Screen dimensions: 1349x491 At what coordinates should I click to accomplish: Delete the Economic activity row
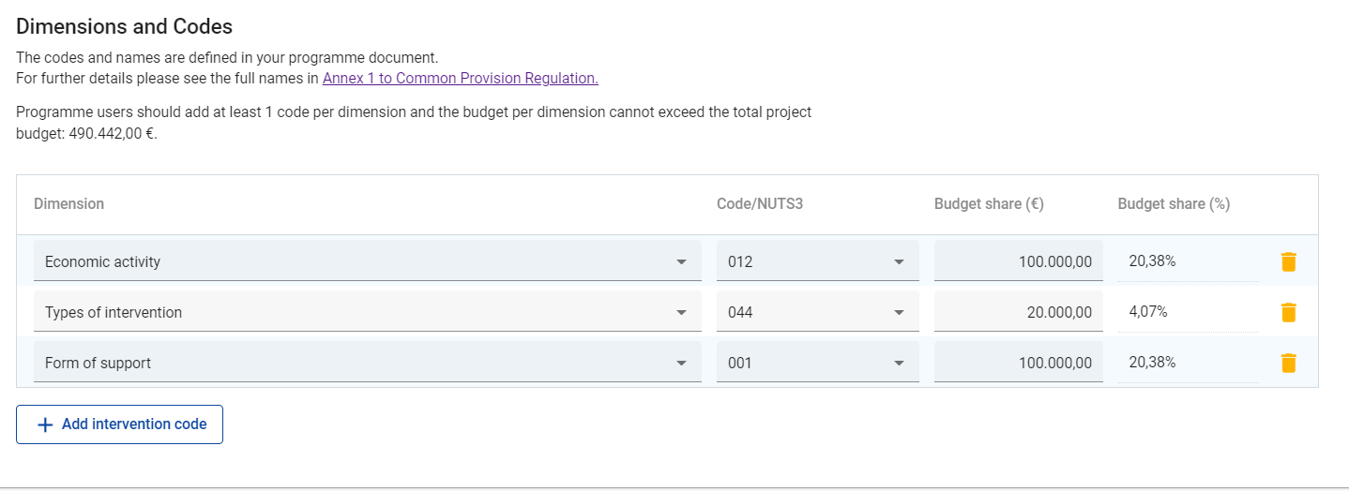1288,262
